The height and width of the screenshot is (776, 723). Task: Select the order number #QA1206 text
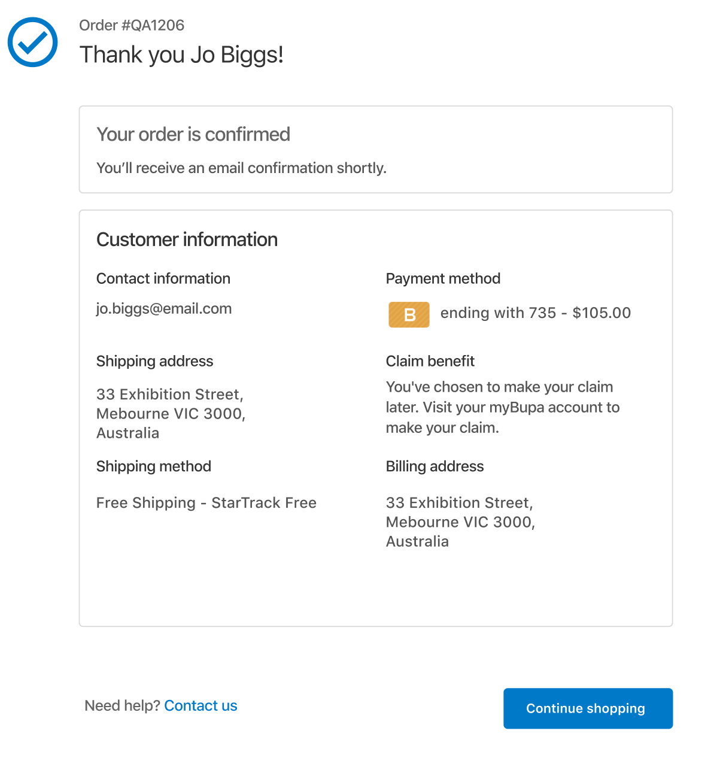(132, 25)
